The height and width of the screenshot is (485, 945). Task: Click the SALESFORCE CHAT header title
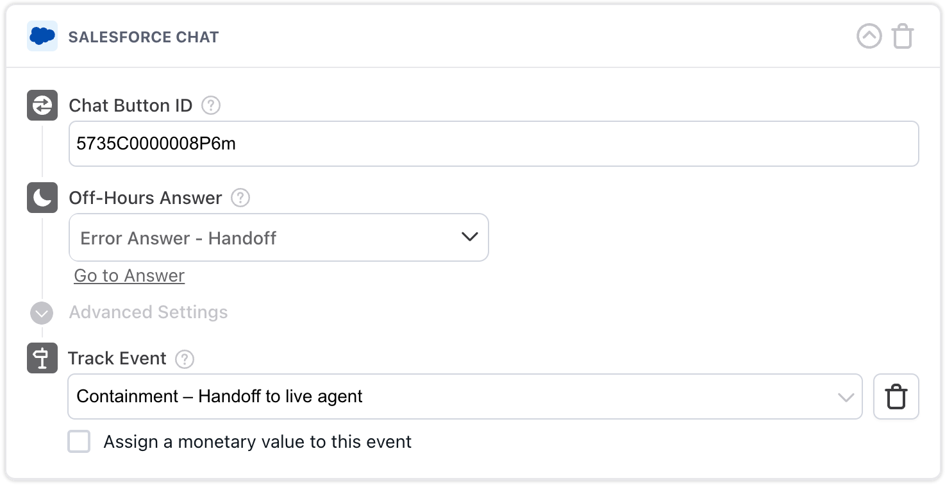pyautogui.click(x=144, y=37)
